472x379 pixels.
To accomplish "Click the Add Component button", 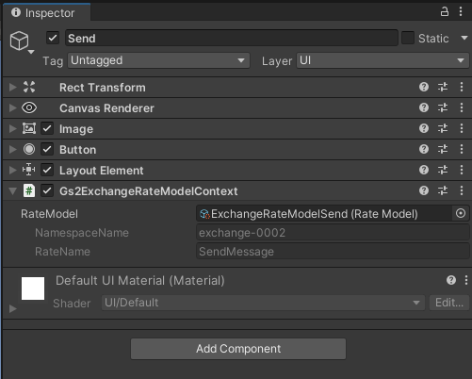I will (x=238, y=349).
